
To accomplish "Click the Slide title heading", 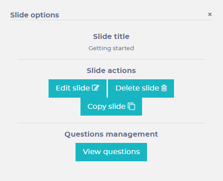I will (111, 36).
